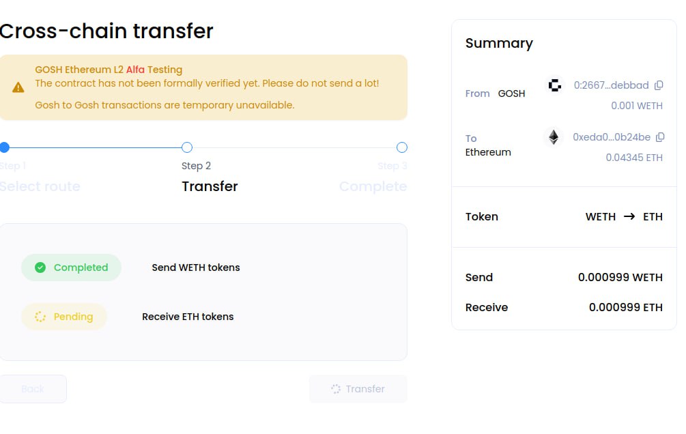Click the Pending status badge
Viewport: 686px width, 434px height.
64,317
